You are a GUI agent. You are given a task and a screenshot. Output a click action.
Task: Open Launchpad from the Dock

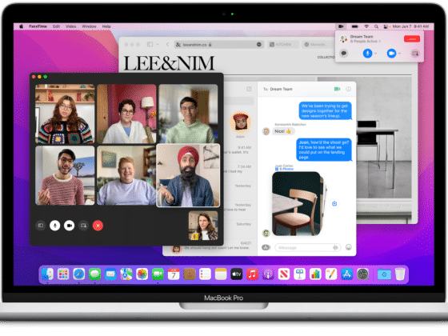pyautogui.click(x=63, y=274)
